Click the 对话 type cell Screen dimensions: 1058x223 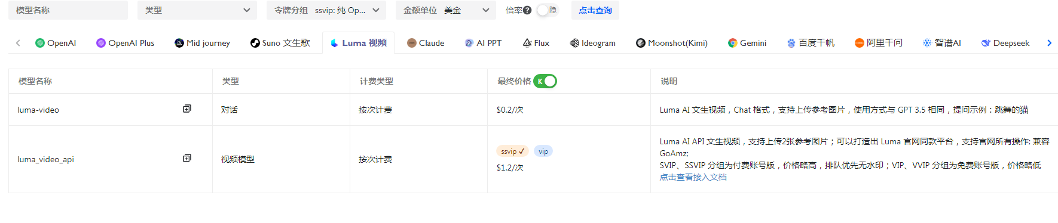point(281,110)
